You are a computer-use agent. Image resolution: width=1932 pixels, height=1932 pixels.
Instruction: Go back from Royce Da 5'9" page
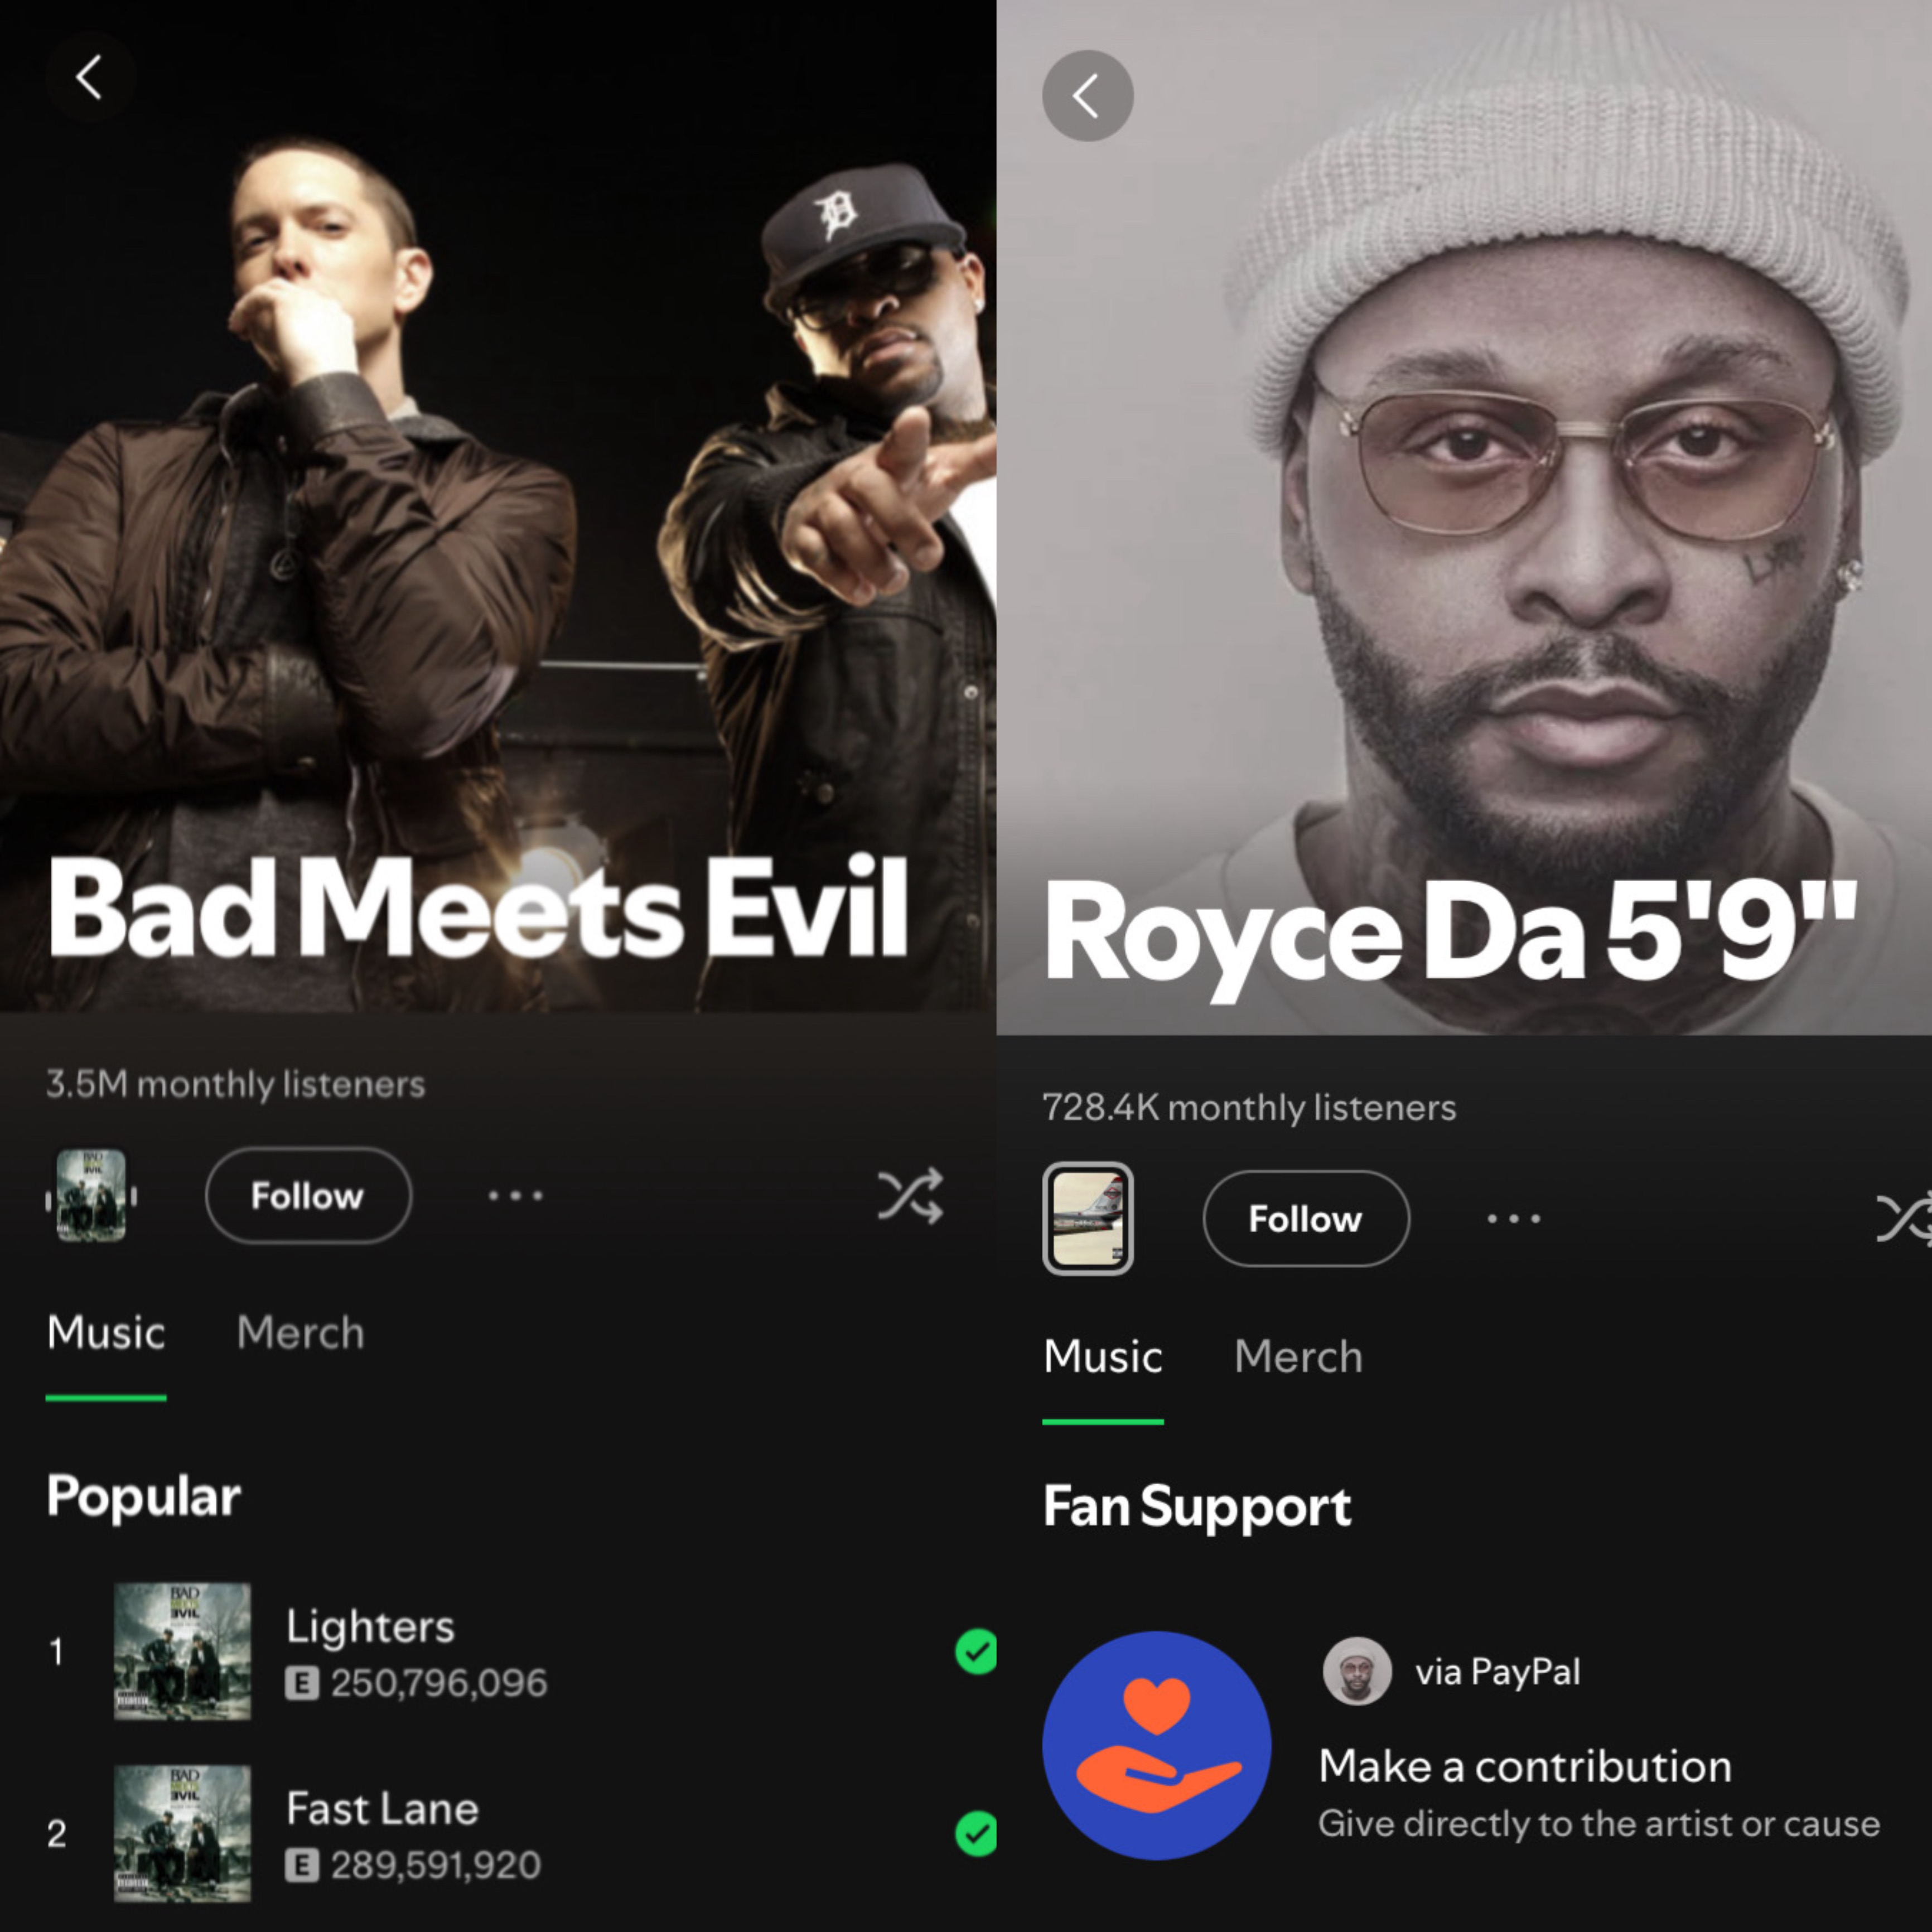[x=1088, y=96]
